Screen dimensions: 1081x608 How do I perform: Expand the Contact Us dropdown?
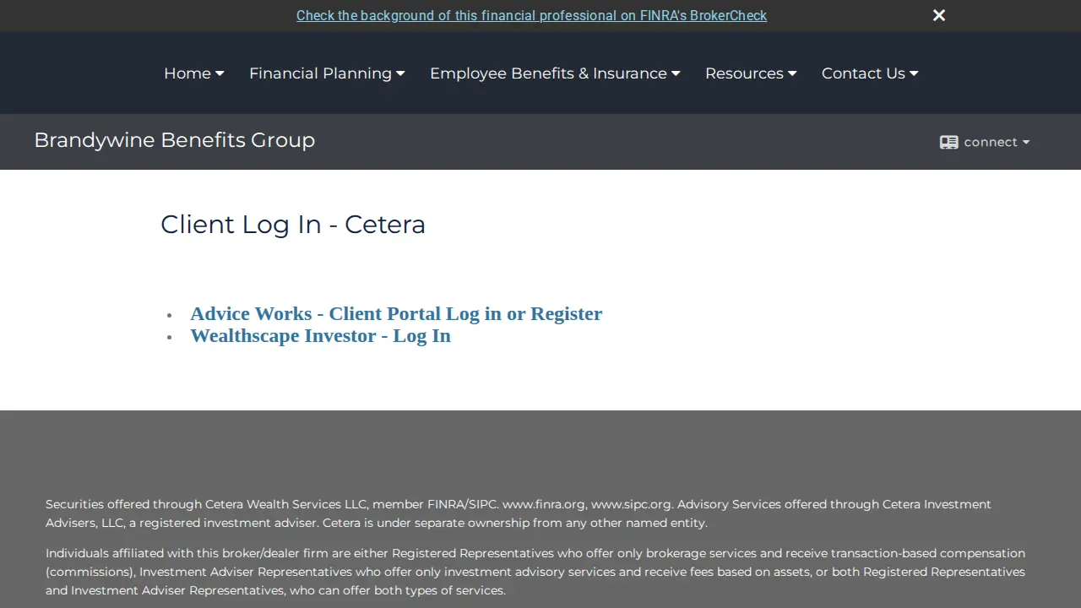870,73
